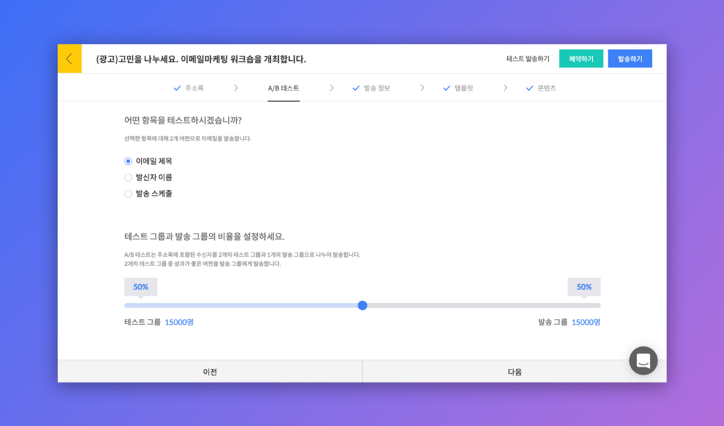Pick the 발송 스케줄 radio option
Image resolution: width=724 pixels, height=426 pixels.
[128, 194]
